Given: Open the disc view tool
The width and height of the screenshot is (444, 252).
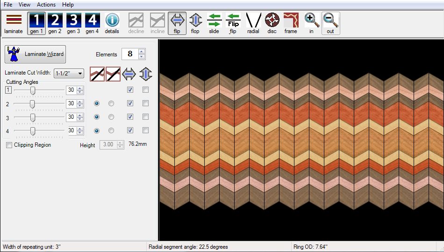Looking at the screenshot, I should coord(272,23).
